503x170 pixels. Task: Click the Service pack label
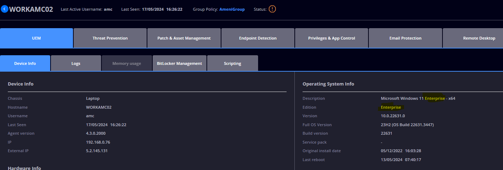314,142
